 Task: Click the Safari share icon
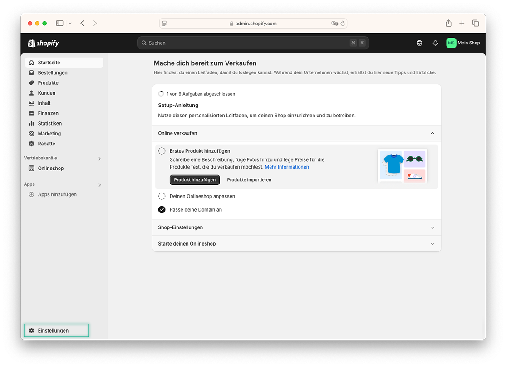448,23
